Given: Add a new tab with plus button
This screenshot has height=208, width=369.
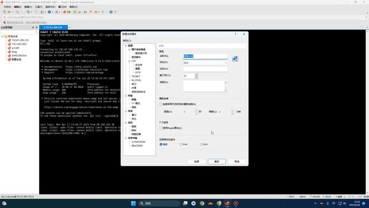Looking at the screenshot, I should [70, 28].
